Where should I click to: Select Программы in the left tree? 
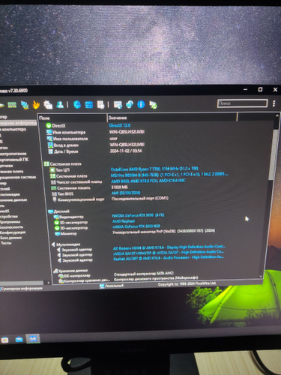coord(10,222)
